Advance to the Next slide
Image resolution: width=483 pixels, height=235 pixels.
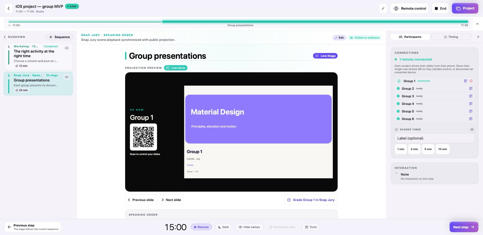[171, 200]
